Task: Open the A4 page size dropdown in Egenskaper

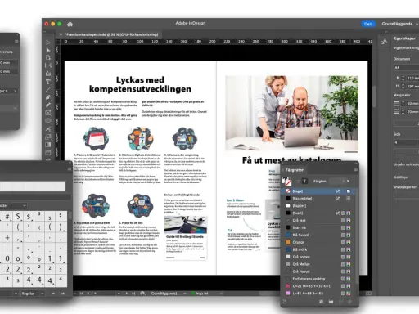Action: 406,67
